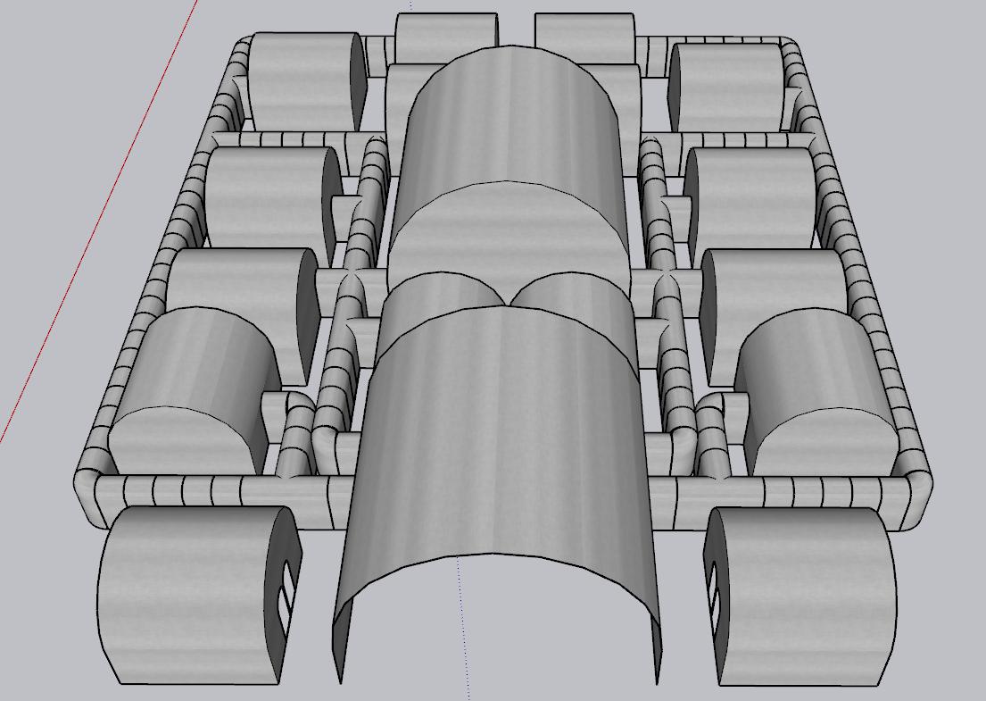Select the blue dotted axis below front arch
Viewport: 986px width, 701px height.
[463, 625]
